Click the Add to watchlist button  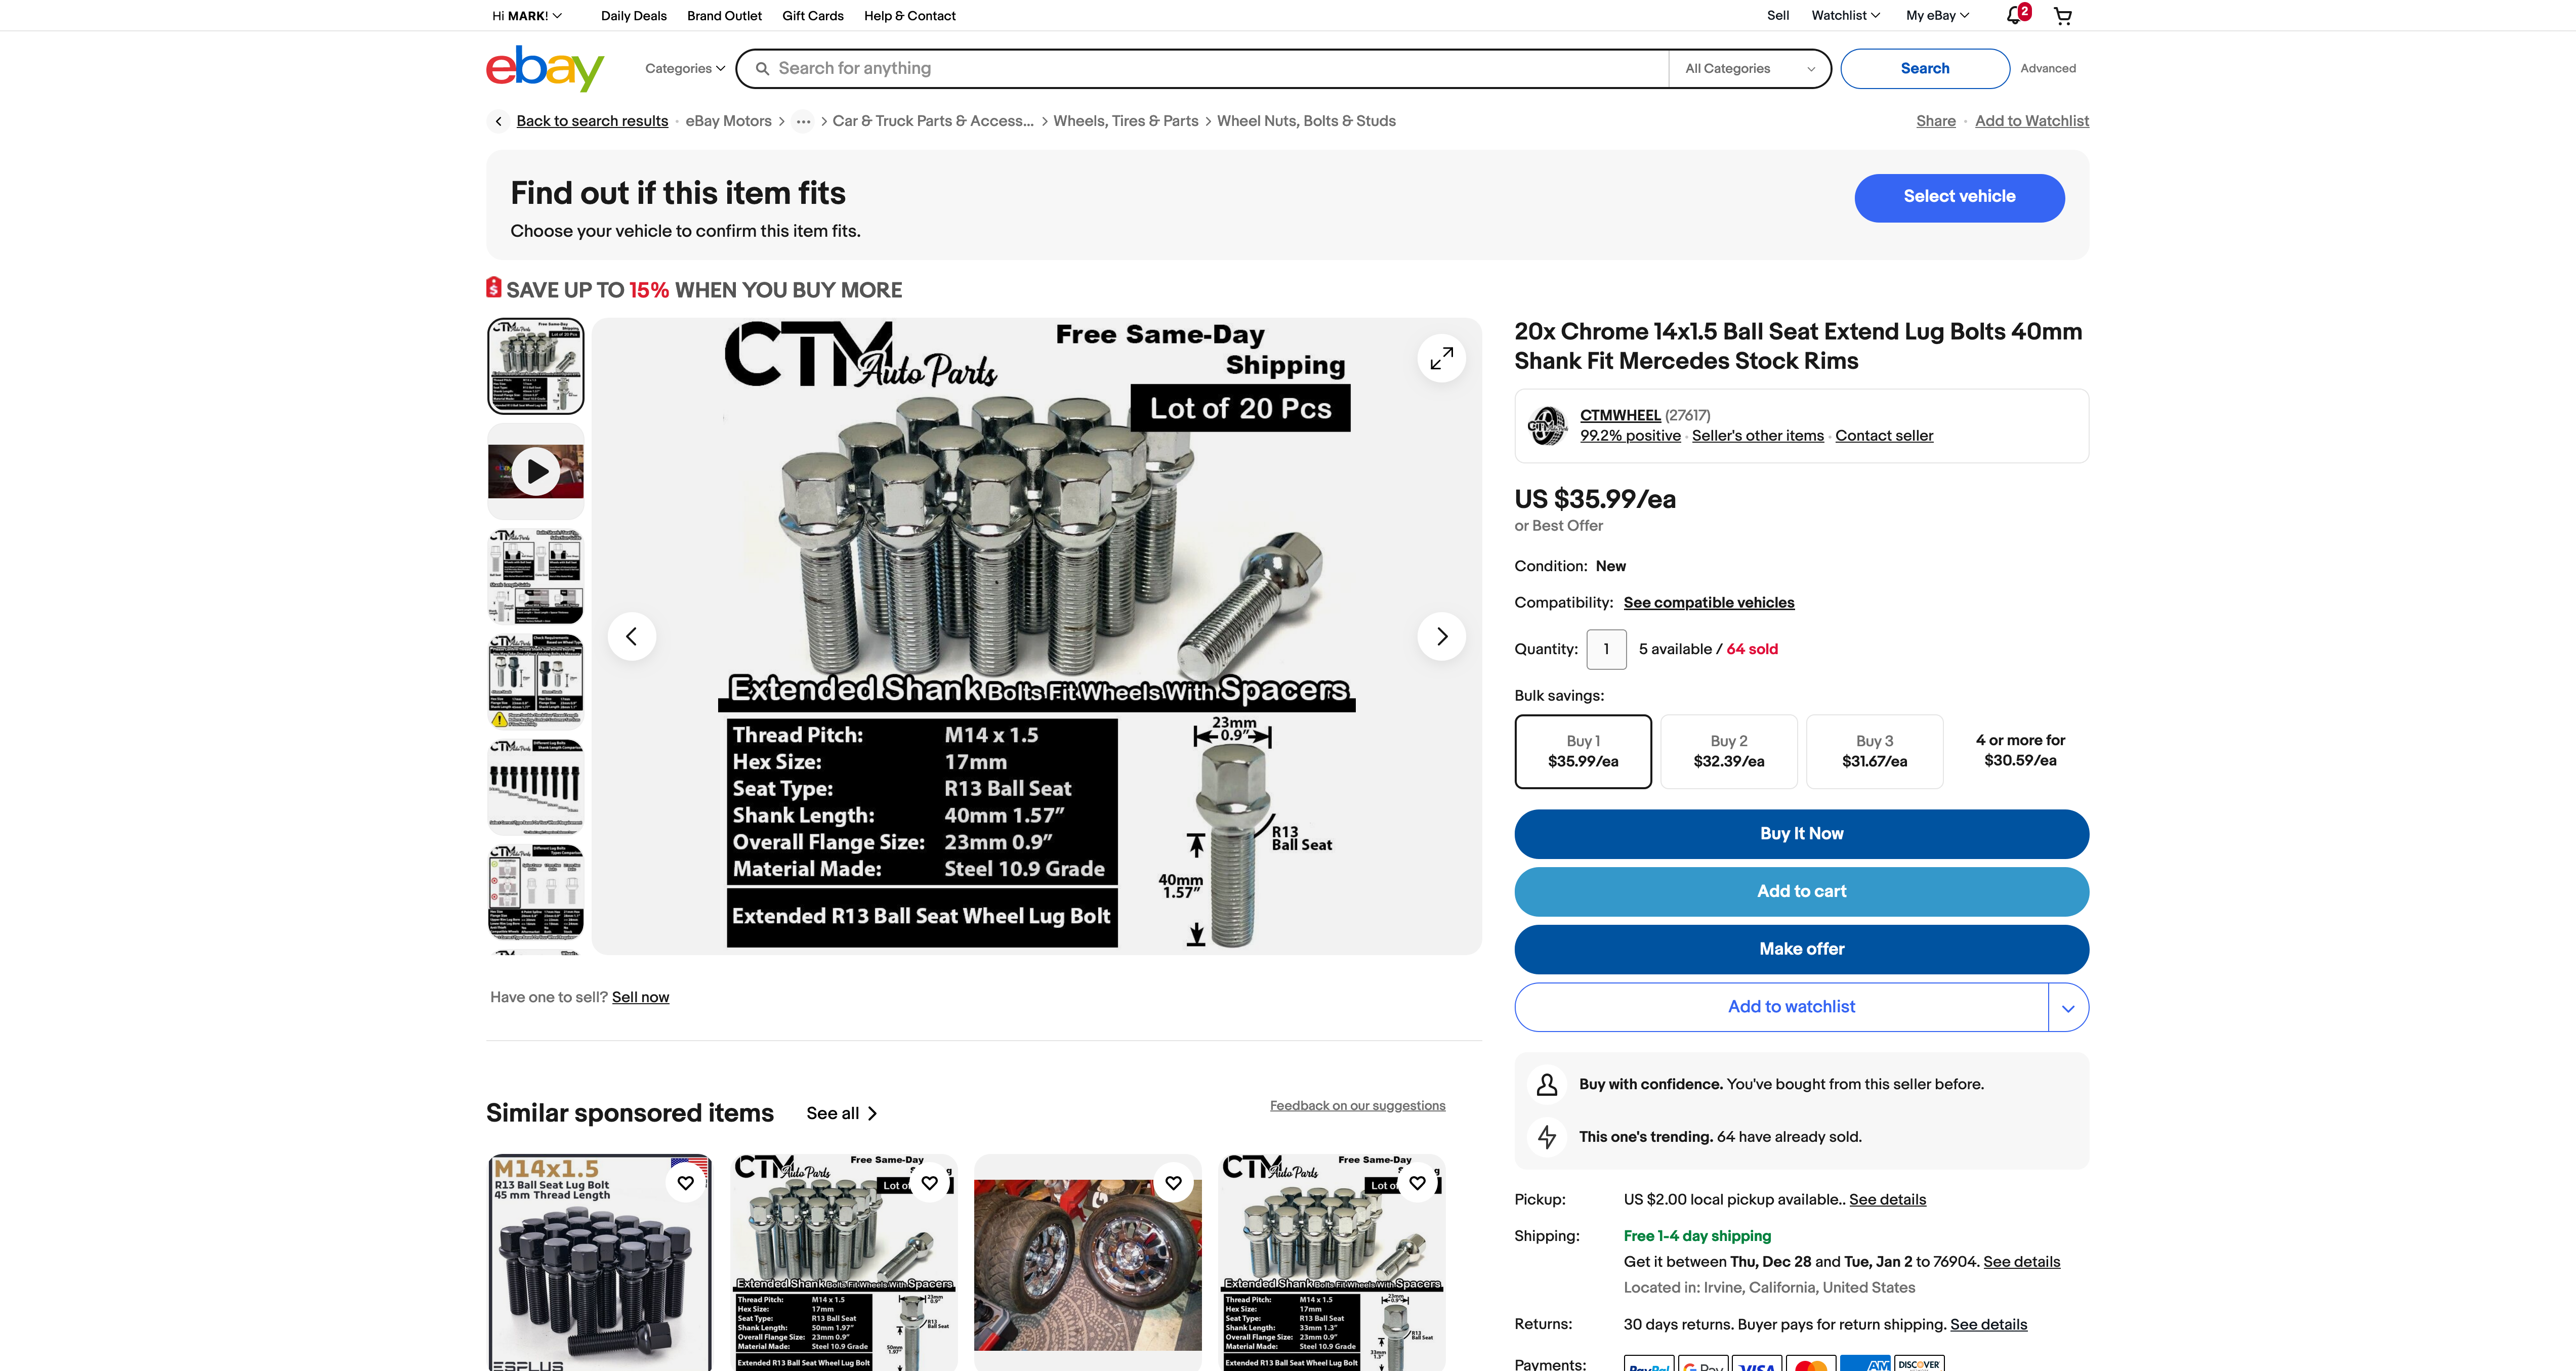pyautogui.click(x=1782, y=1007)
